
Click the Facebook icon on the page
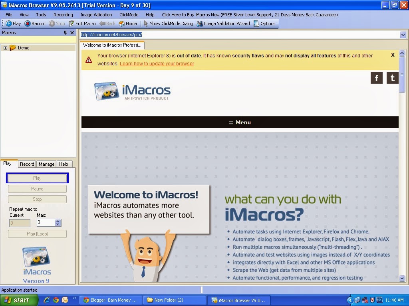pyautogui.click(x=376, y=78)
